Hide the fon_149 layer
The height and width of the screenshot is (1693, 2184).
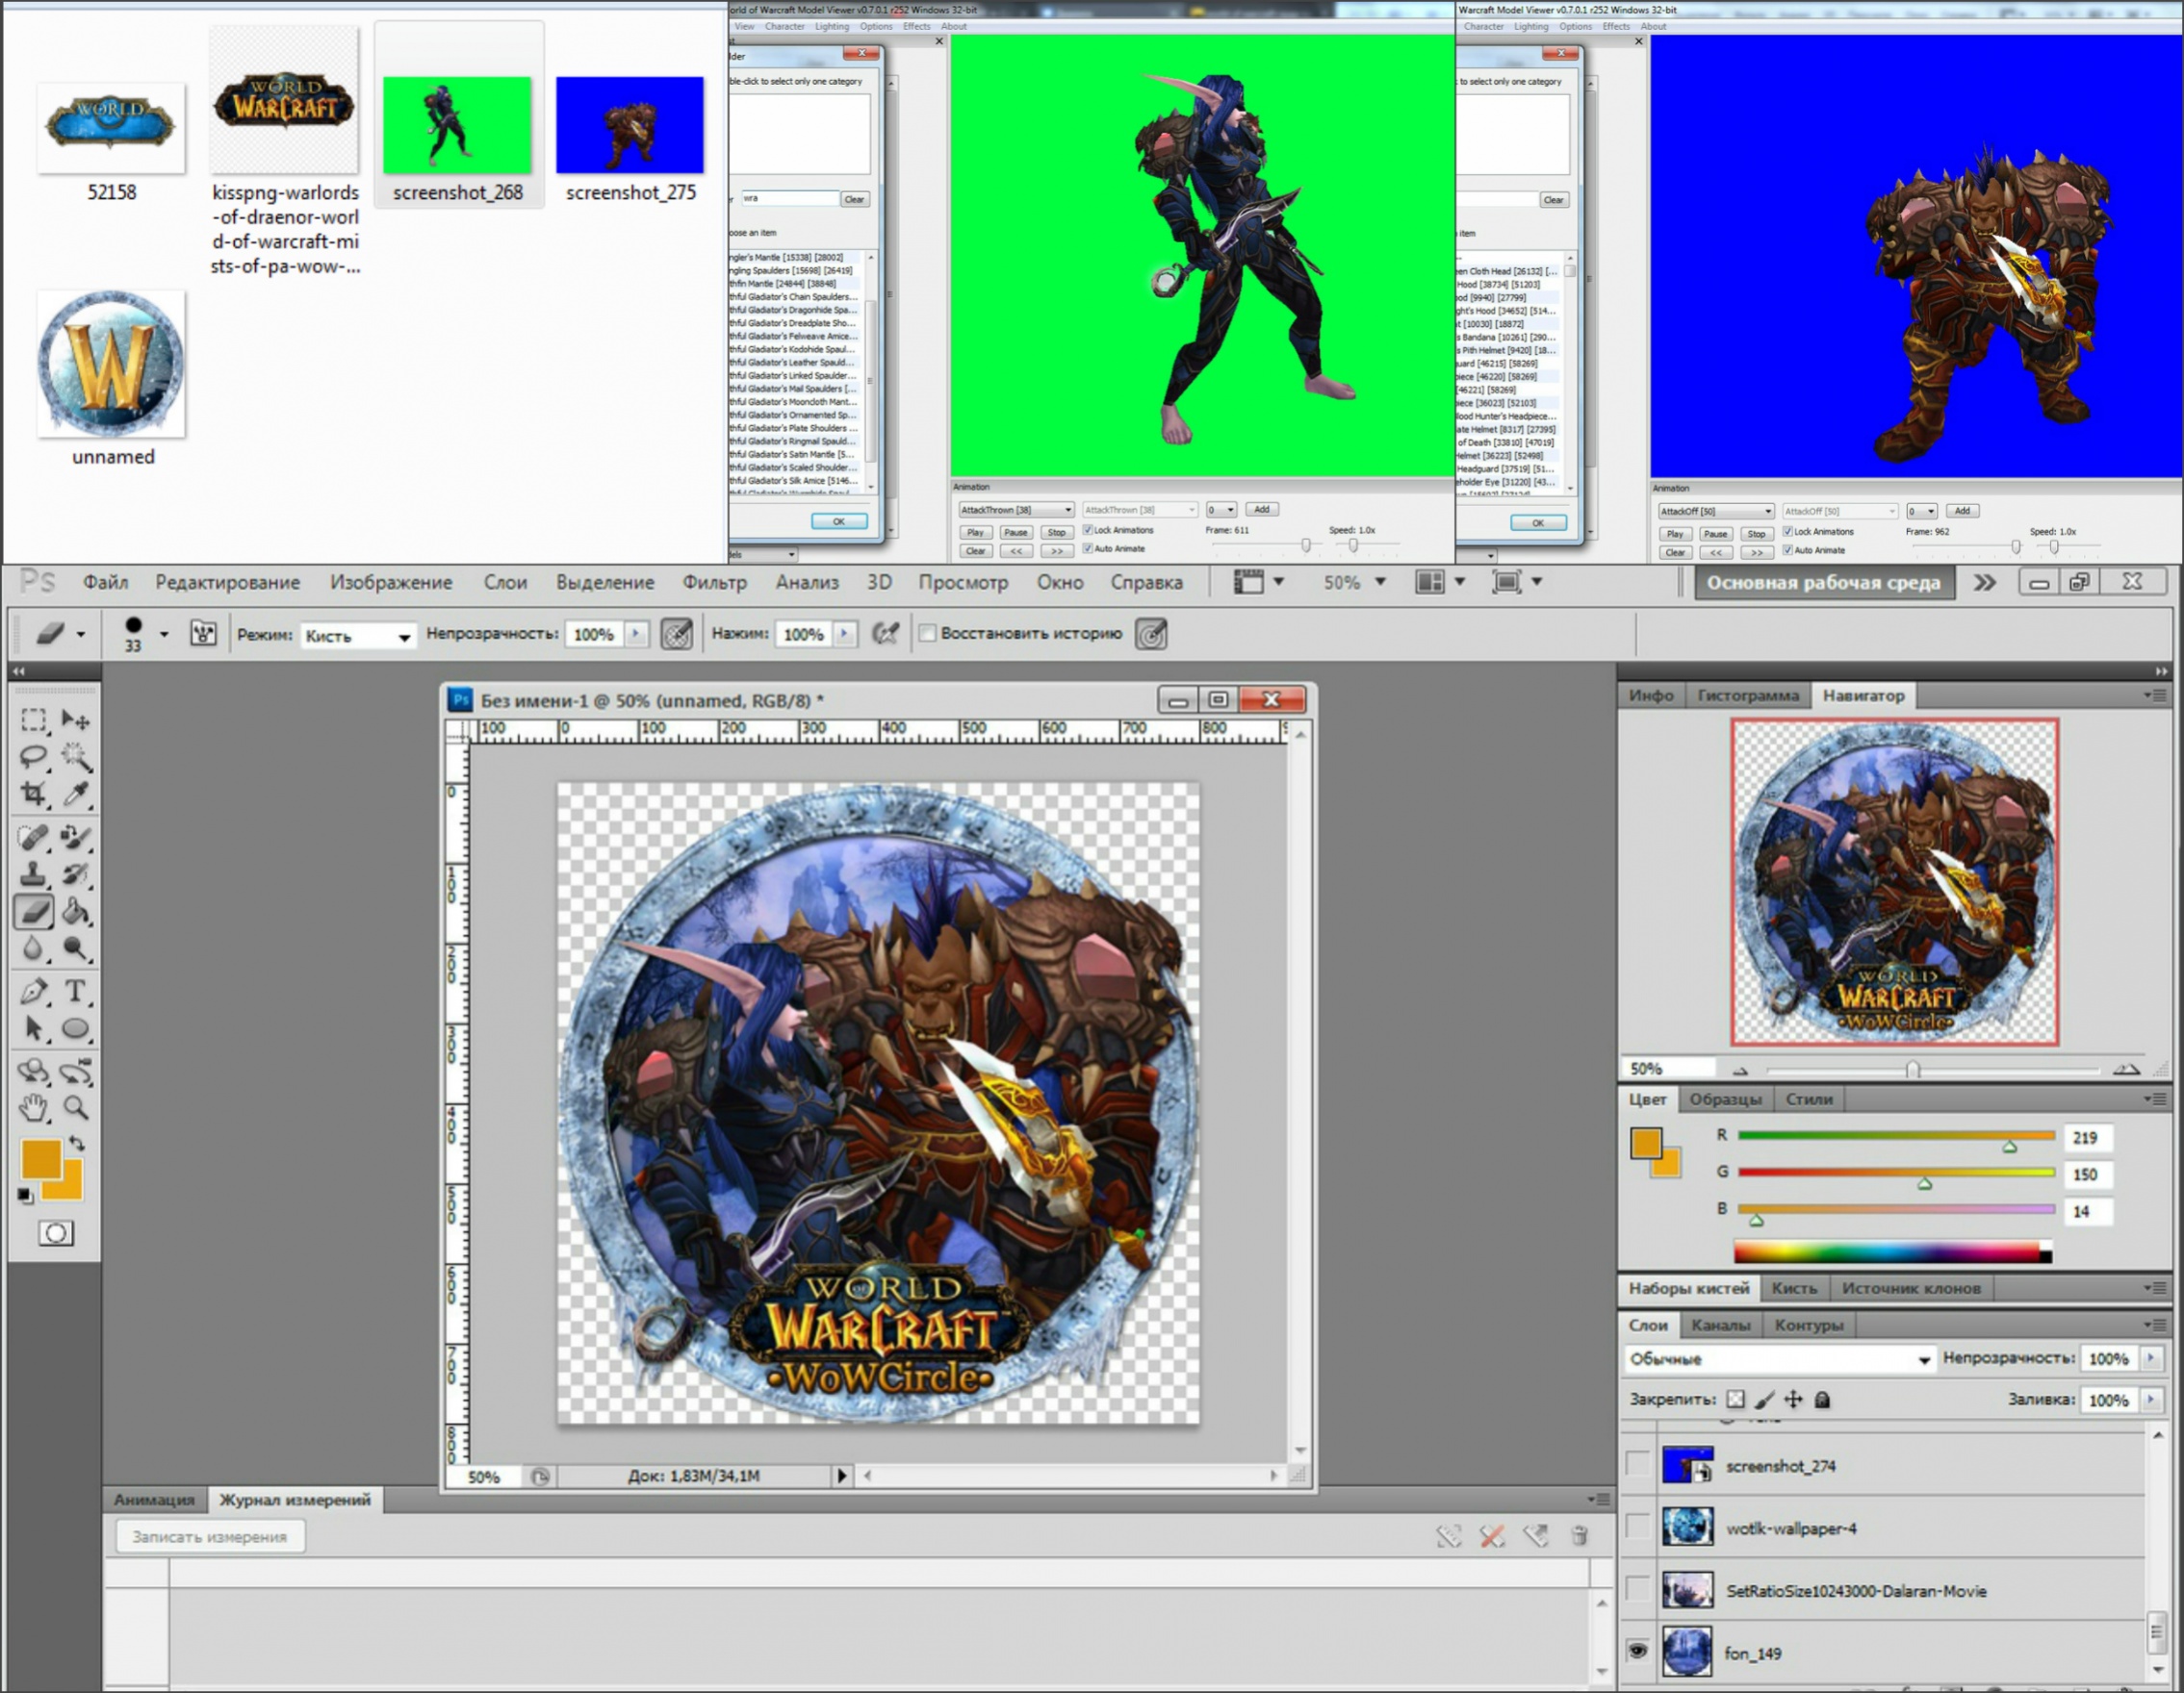[1637, 1651]
